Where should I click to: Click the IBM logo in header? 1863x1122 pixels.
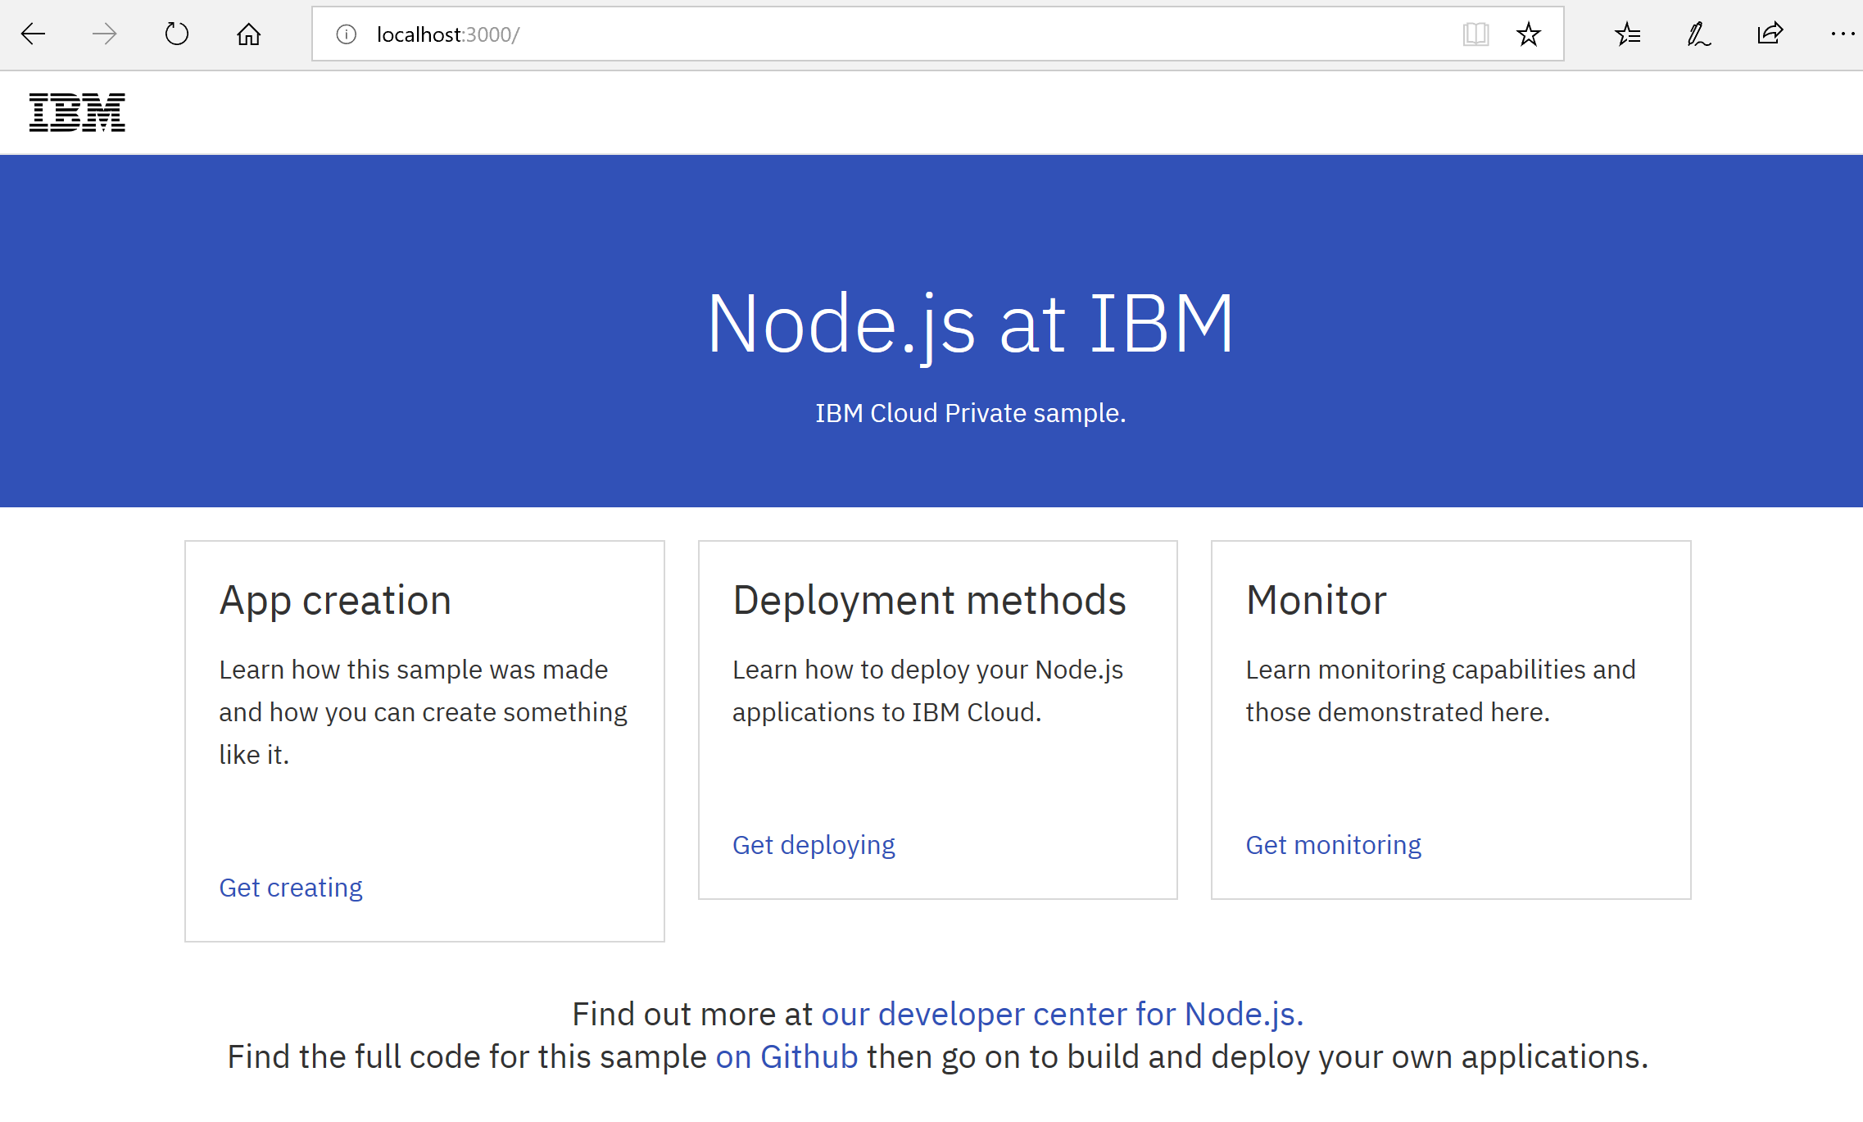click(77, 112)
